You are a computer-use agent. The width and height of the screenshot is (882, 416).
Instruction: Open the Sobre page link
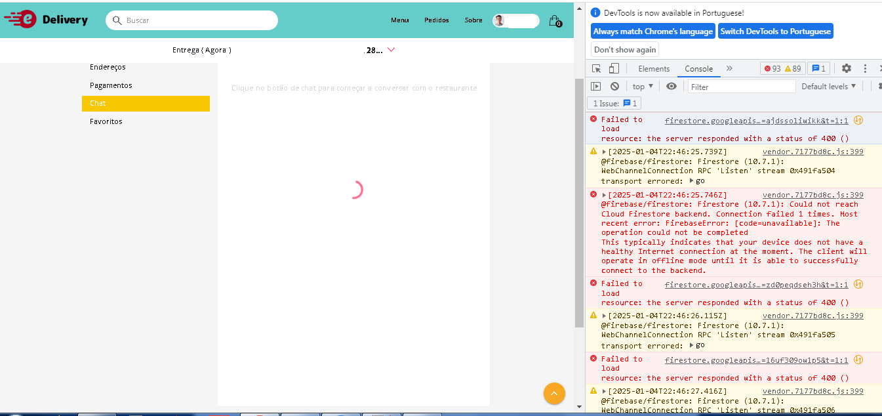473,20
